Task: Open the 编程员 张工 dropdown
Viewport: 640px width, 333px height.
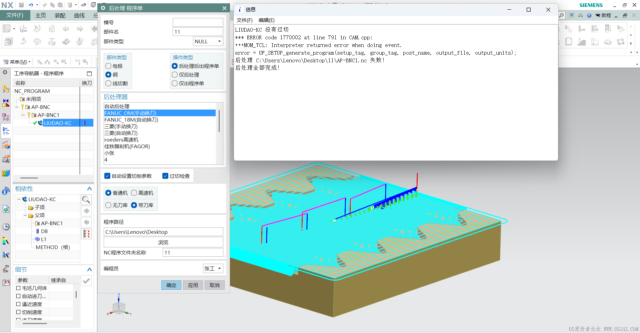Action: click(213, 268)
